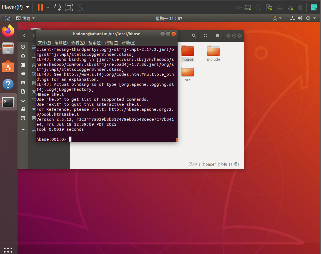Go to Home in the Files sidebar
Image resolution: width=321 pixels, height=254 pixels.
pyautogui.click(x=23, y=56)
